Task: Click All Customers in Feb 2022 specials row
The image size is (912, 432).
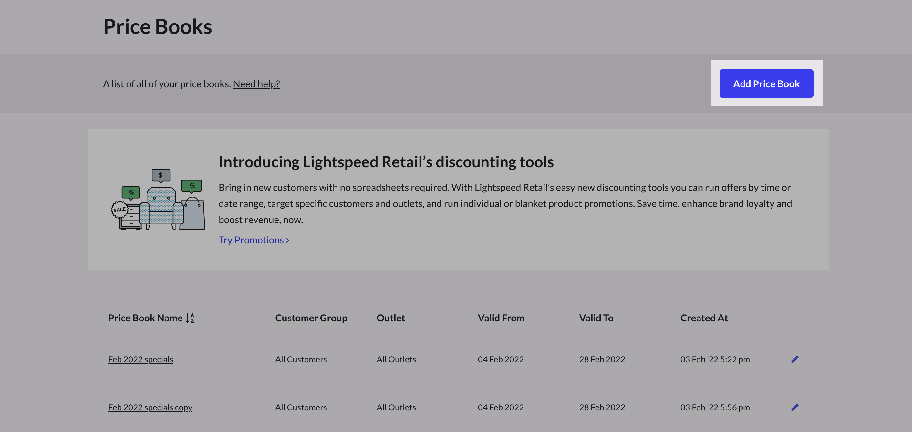Action: click(301, 359)
